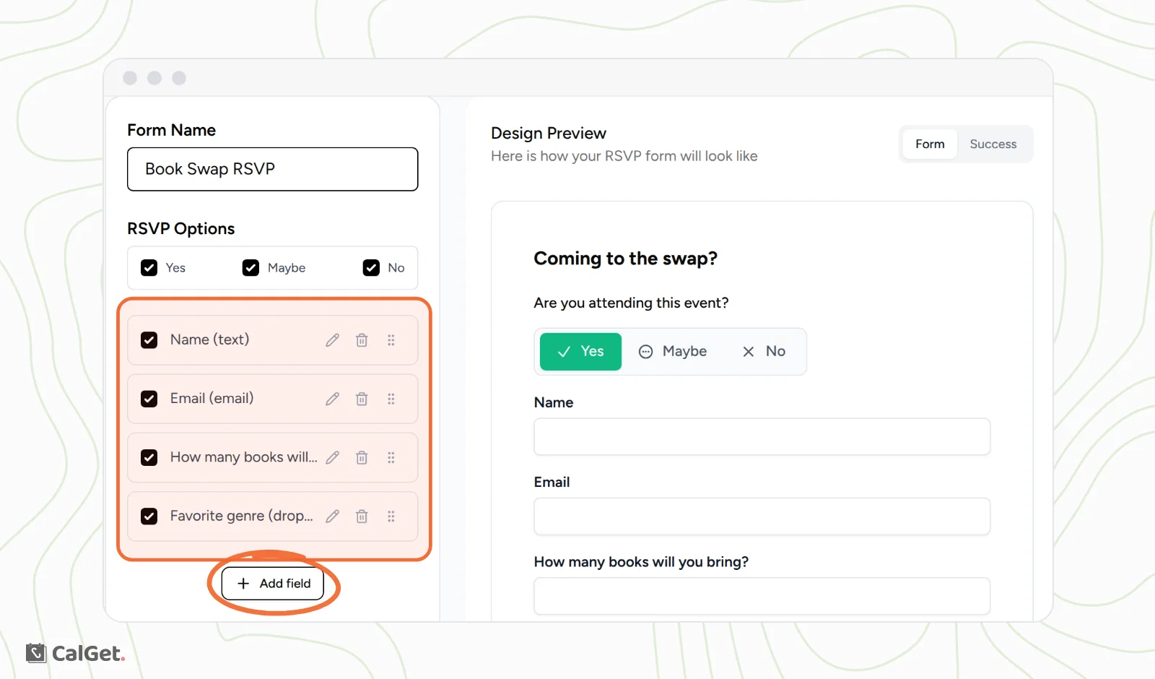Click the 'Are you attending this event?' text
The width and height of the screenshot is (1155, 679).
632,303
